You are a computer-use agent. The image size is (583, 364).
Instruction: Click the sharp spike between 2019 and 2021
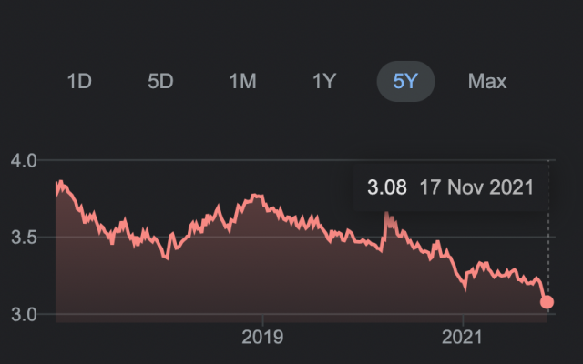386,213
